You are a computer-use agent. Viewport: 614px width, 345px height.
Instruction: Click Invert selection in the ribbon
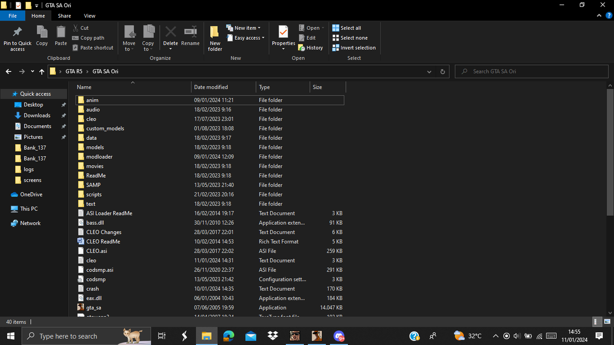point(354,48)
